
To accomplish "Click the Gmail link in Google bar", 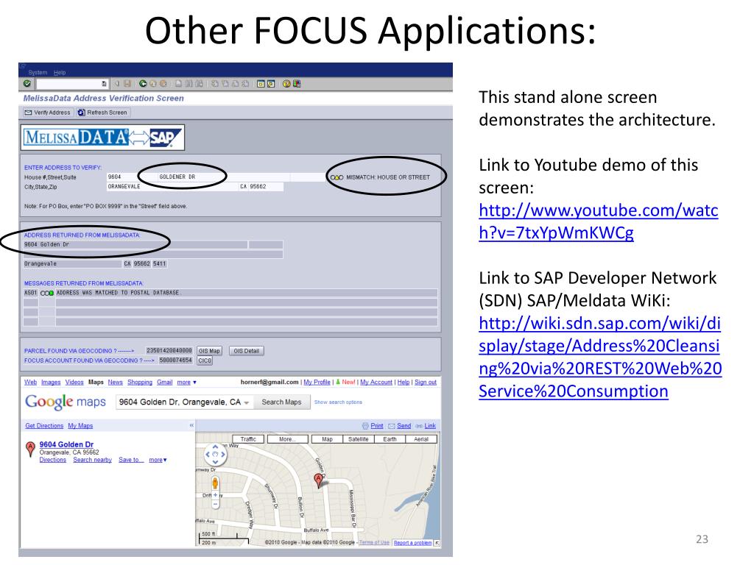I will point(164,382).
